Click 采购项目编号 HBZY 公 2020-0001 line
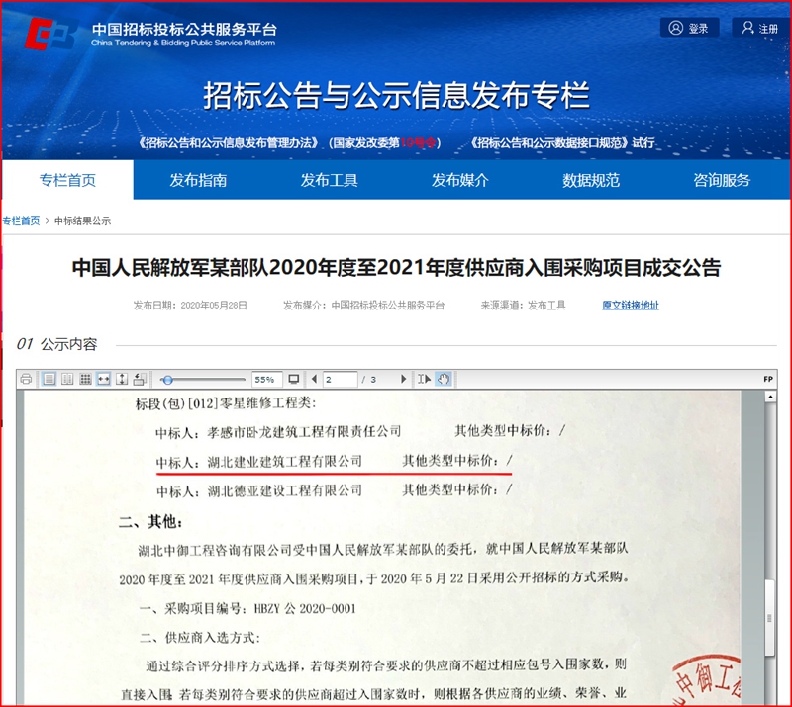This screenshot has height=707, width=792. (247, 608)
